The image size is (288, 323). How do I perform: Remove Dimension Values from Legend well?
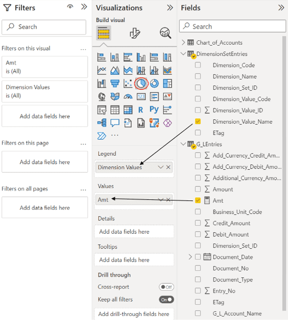[168, 167]
